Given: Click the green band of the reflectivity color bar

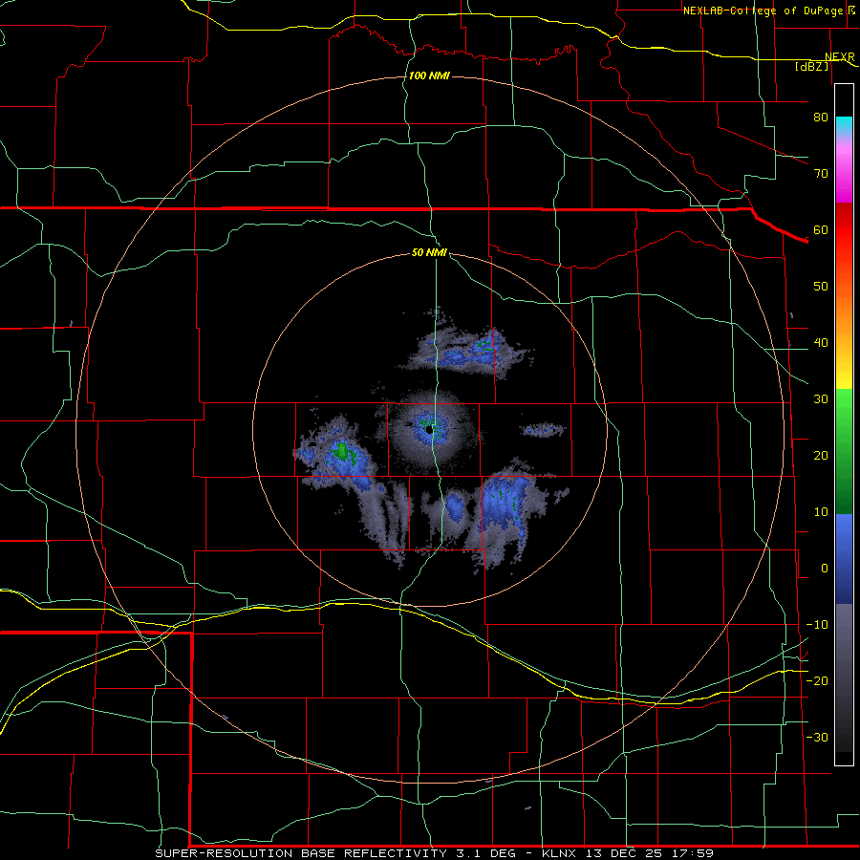Looking at the screenshot, I should click(844, 451).
